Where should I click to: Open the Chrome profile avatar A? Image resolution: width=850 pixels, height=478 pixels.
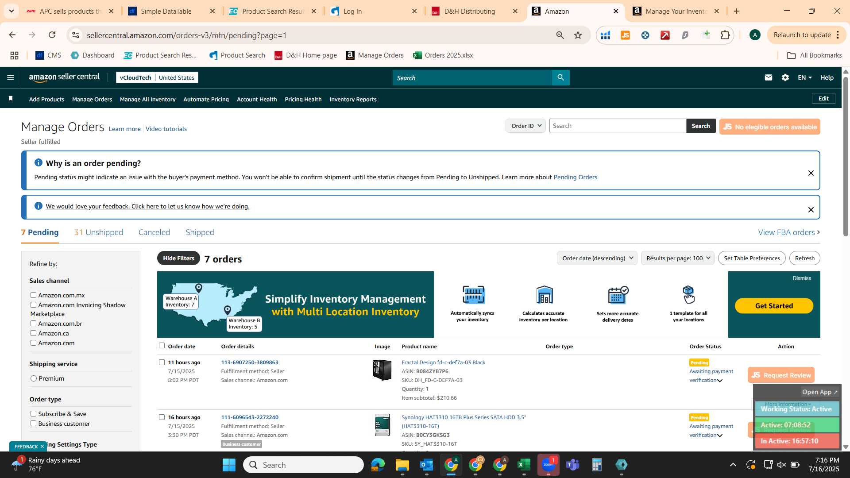[755, 35]
